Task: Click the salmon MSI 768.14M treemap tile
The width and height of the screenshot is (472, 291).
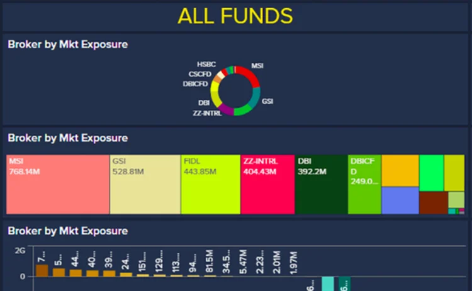Action: (x=58, y=184)
